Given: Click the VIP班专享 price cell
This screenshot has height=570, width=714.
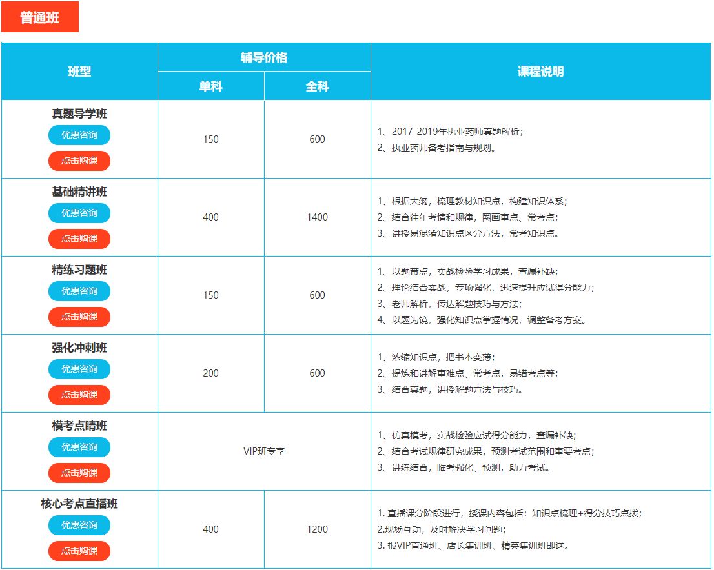Looking at the screenshot, I should coord(264,451).
